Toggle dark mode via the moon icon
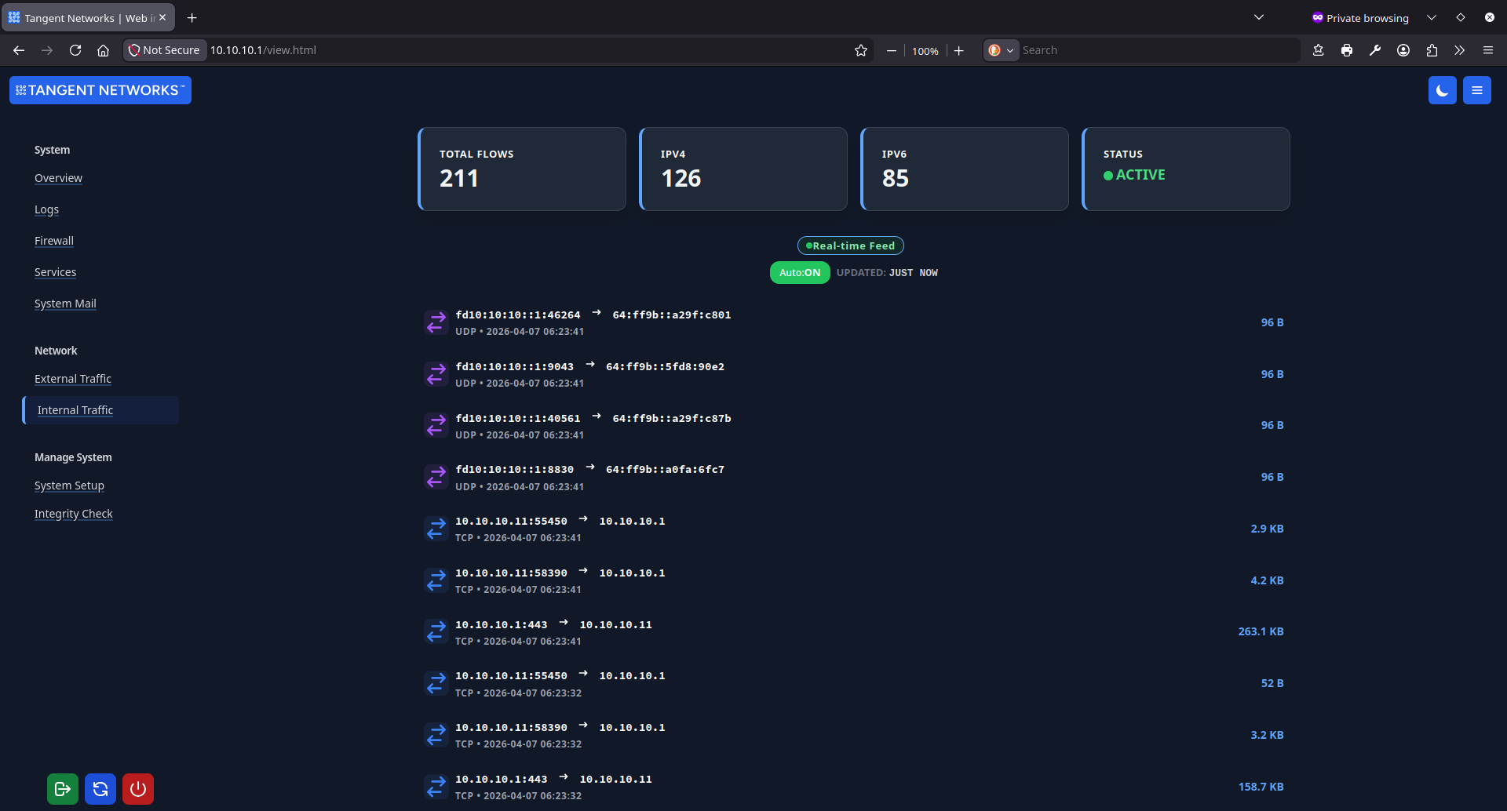1507x811 pixels. [x=1442, y=89]
